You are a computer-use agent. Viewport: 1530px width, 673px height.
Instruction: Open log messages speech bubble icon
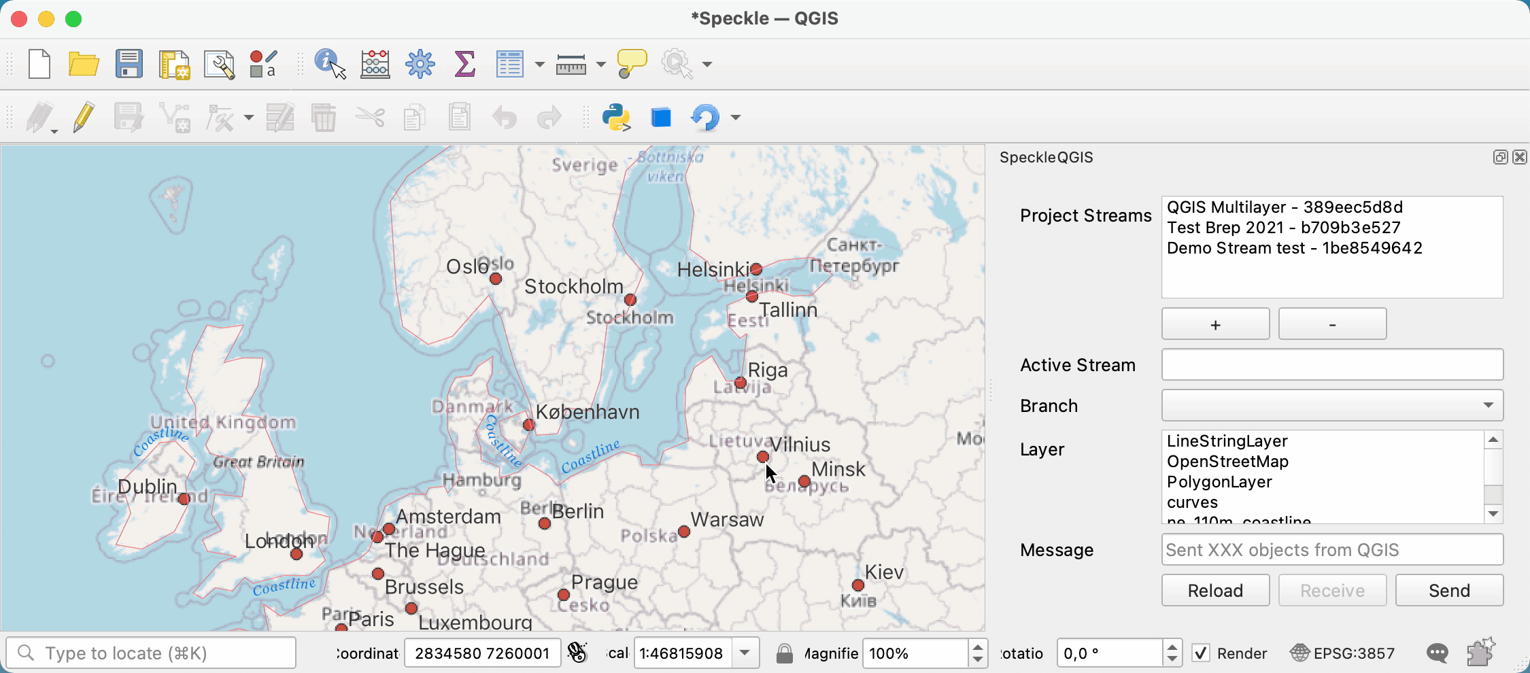(1437, 653)
